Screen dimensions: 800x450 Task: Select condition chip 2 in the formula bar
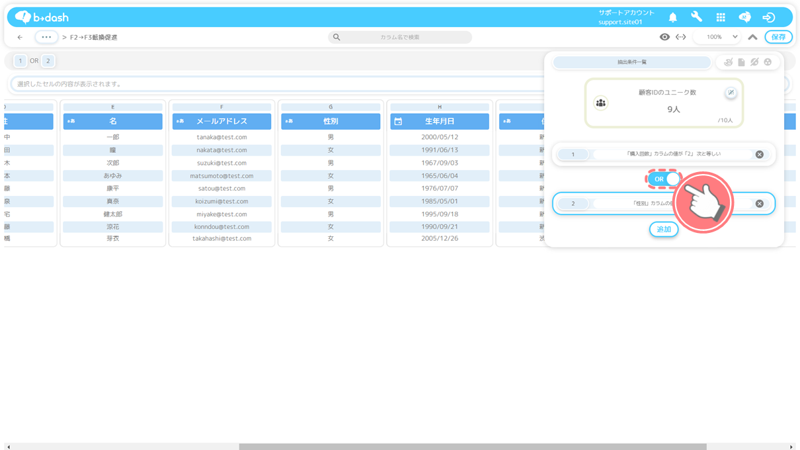[48, 61]
